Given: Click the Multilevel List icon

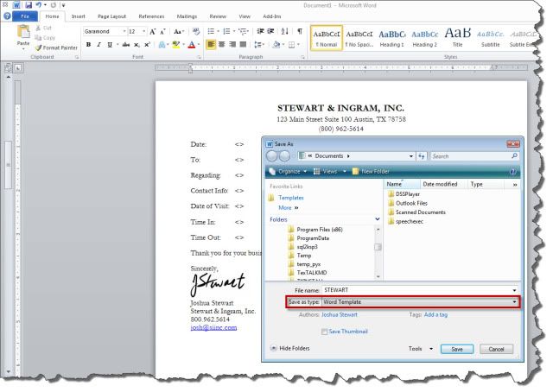Looking at the screenshot, I should click(x=243, y=31).
